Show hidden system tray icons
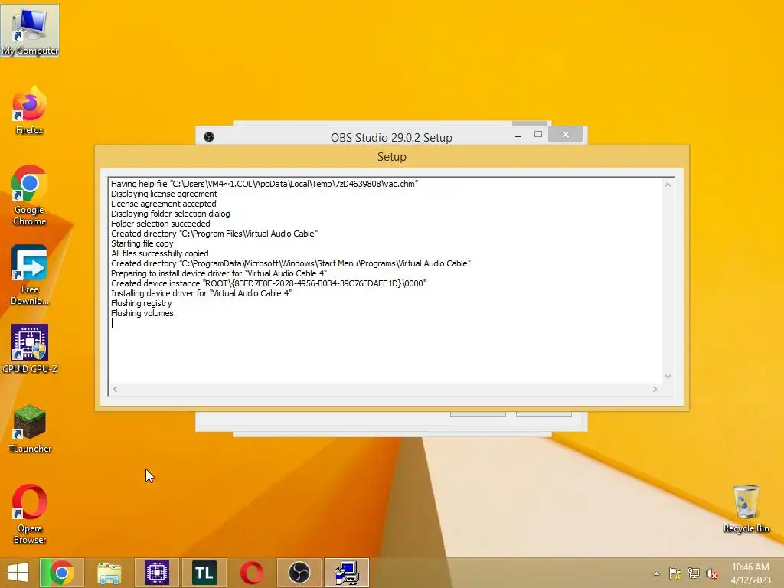784x588 pixels. pos(656,573)
